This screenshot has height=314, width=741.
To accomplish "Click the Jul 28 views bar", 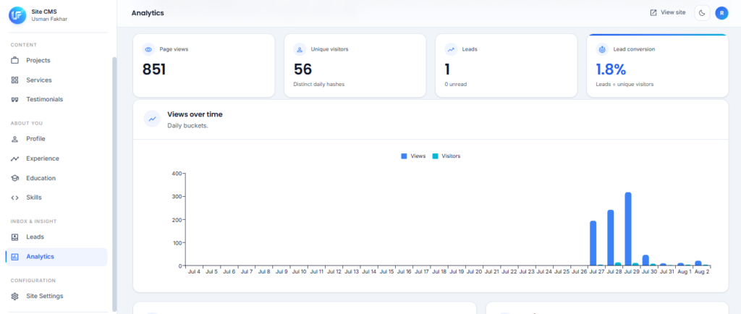I will tap(611, 238).
